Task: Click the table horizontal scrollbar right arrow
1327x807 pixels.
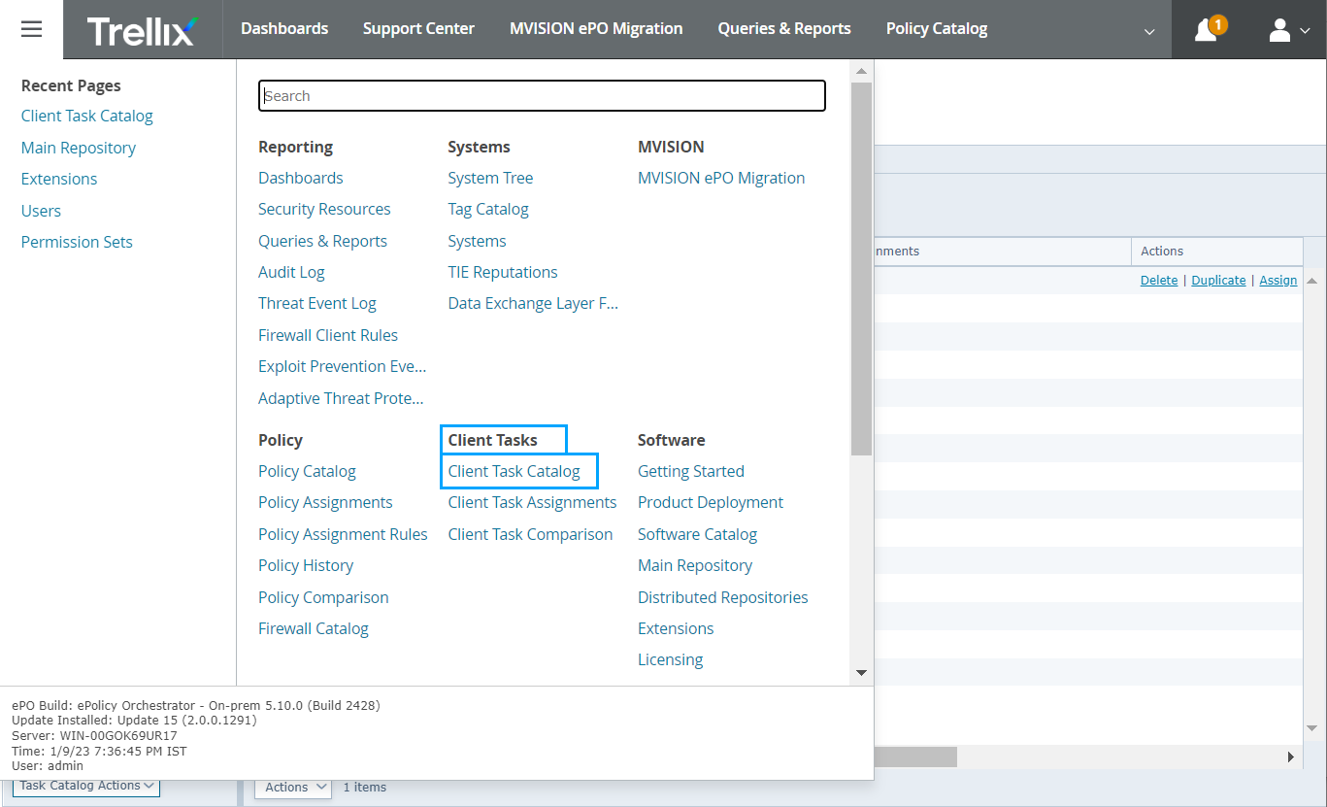Action: (x=1291, y=757)
